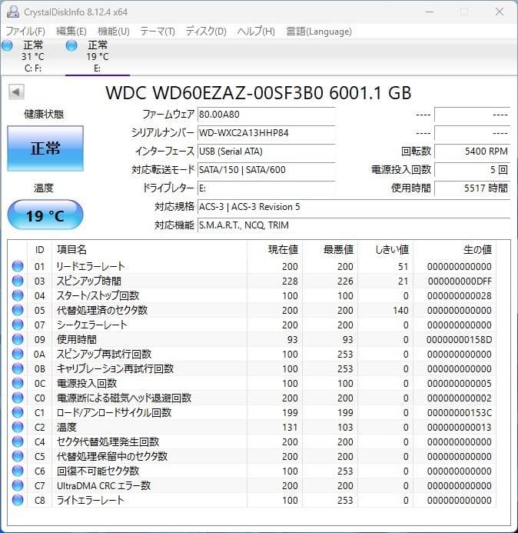The width and height of the screenshot is (518, 533).
Task: Click raw value 000000000028
Action: tap(460, 296)
